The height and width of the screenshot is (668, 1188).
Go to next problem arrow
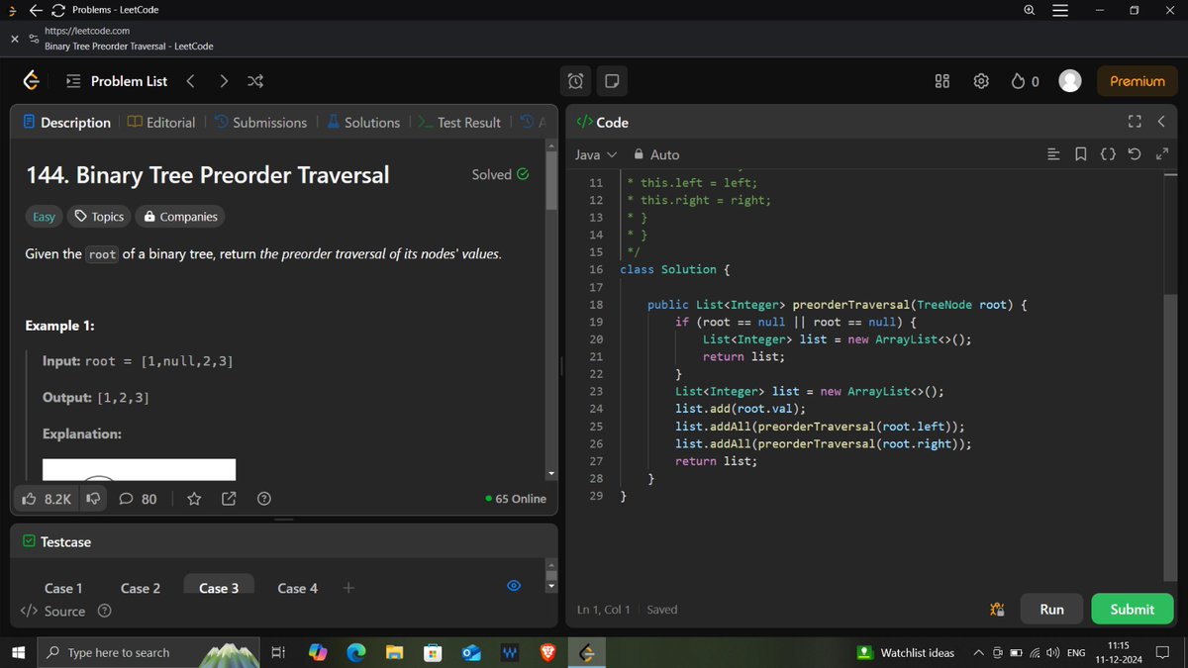[224, 81]
